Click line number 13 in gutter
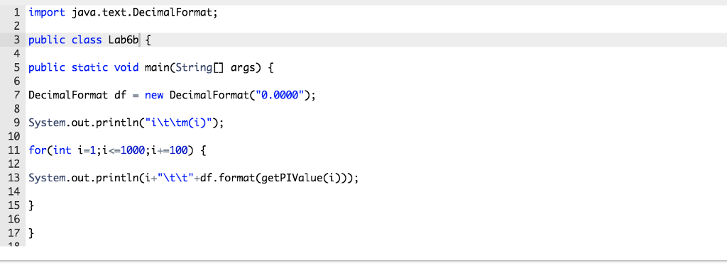This screenshot has width=727, height=277. point(14,178)
